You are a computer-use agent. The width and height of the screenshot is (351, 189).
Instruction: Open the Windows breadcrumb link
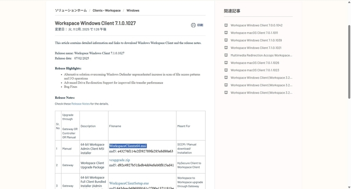[x=133, y=11]
